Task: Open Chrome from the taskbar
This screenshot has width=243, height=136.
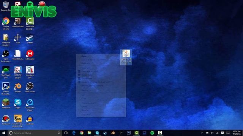Action: tap(82, 133)
